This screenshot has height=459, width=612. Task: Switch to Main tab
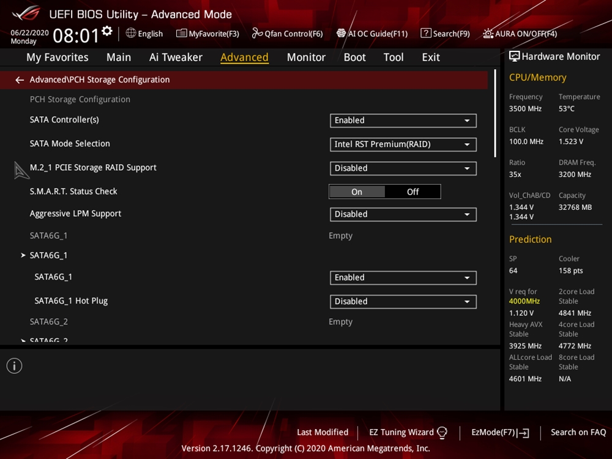(119, 58)
